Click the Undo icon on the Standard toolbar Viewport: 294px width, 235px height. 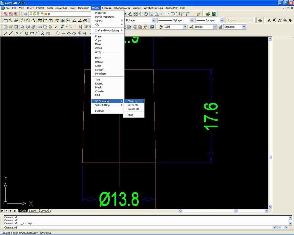pyautogui.click(x=62, y=27)
